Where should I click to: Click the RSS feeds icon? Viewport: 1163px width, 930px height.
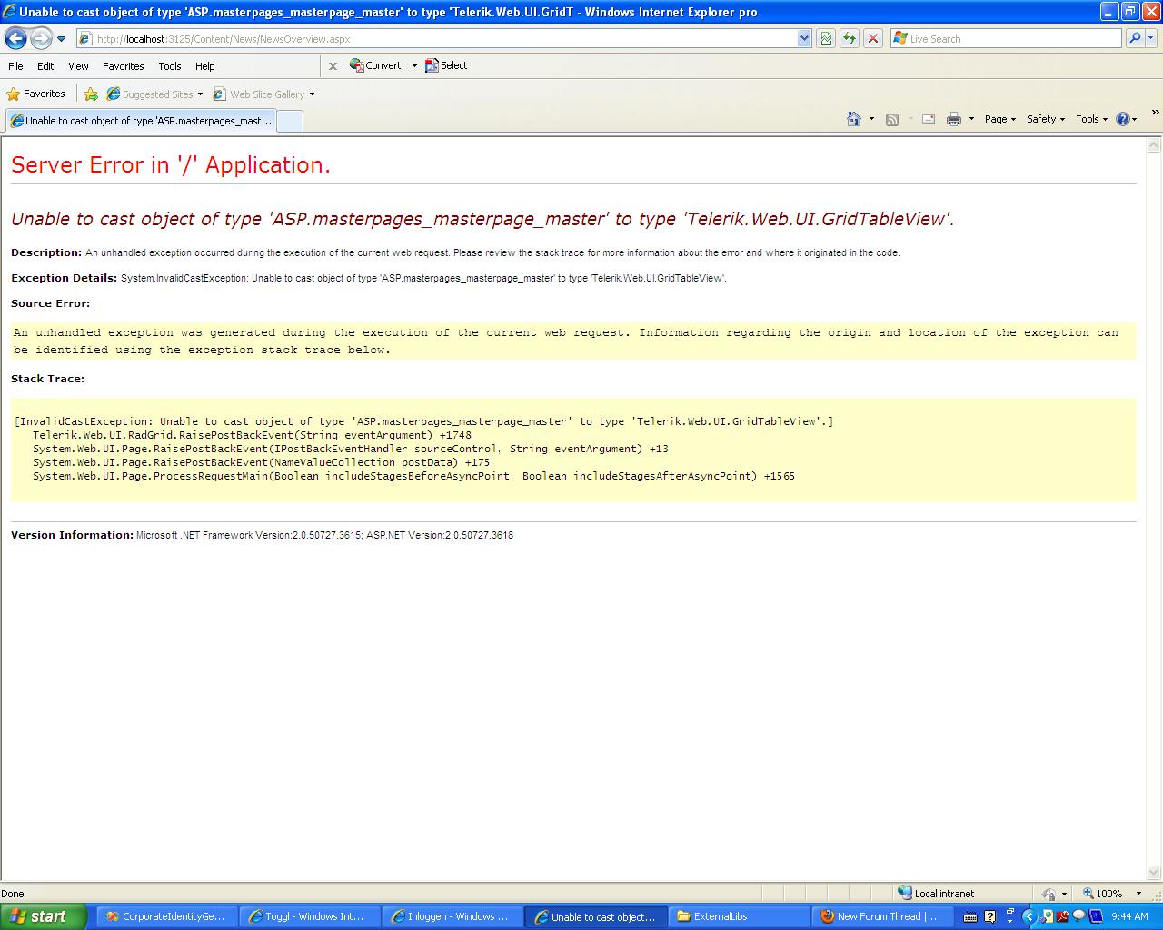pyautogui.click(x=892, y=119)
